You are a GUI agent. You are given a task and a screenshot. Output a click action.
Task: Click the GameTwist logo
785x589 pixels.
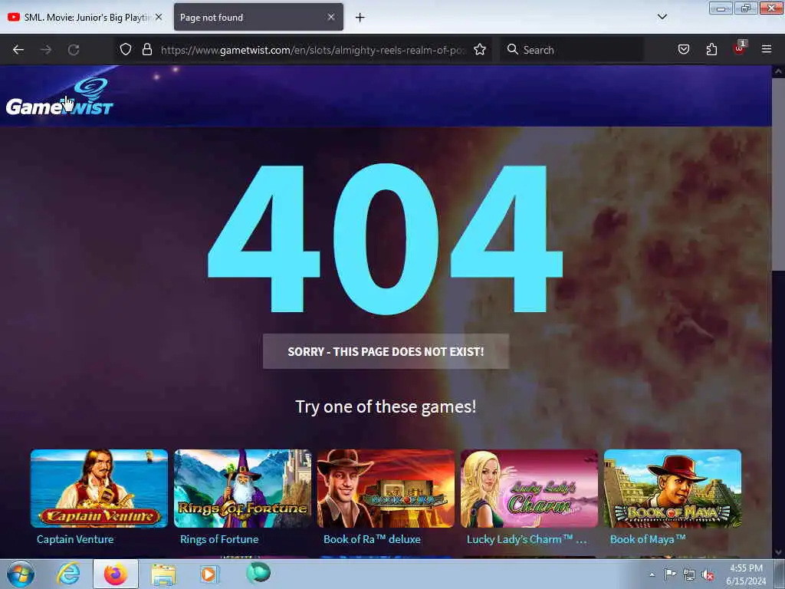tap(60, 97)
